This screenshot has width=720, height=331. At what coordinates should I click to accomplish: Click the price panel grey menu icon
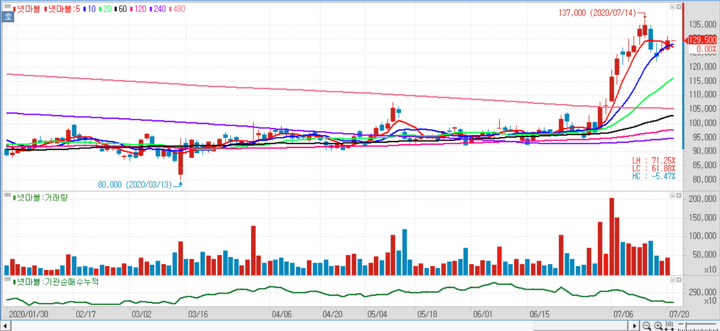[x=7, y=7]
